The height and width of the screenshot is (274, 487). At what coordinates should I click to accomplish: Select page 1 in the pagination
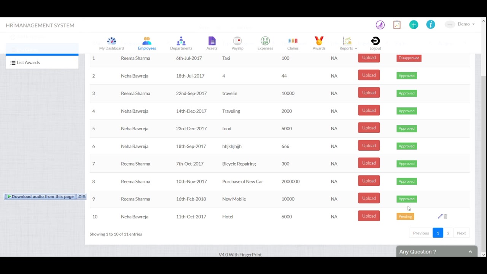point(438,233)
